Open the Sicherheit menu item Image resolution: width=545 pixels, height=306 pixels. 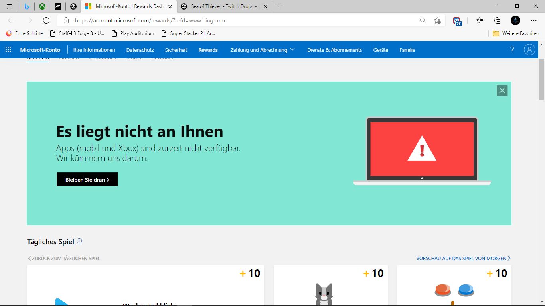176,50
